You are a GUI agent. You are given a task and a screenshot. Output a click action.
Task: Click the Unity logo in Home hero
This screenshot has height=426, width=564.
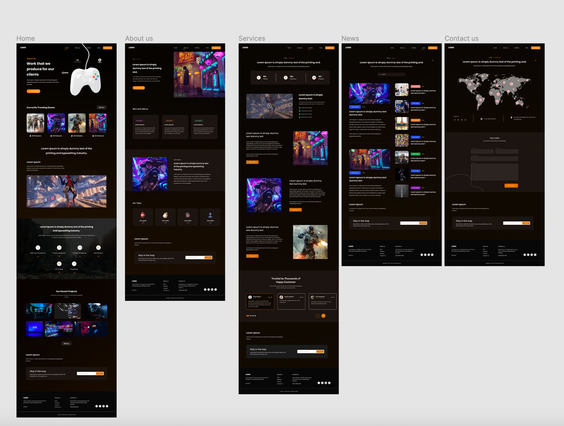point(65,73)
